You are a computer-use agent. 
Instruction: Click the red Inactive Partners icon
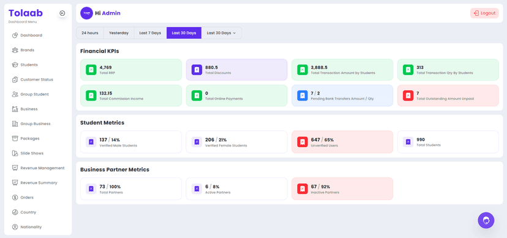302,189
